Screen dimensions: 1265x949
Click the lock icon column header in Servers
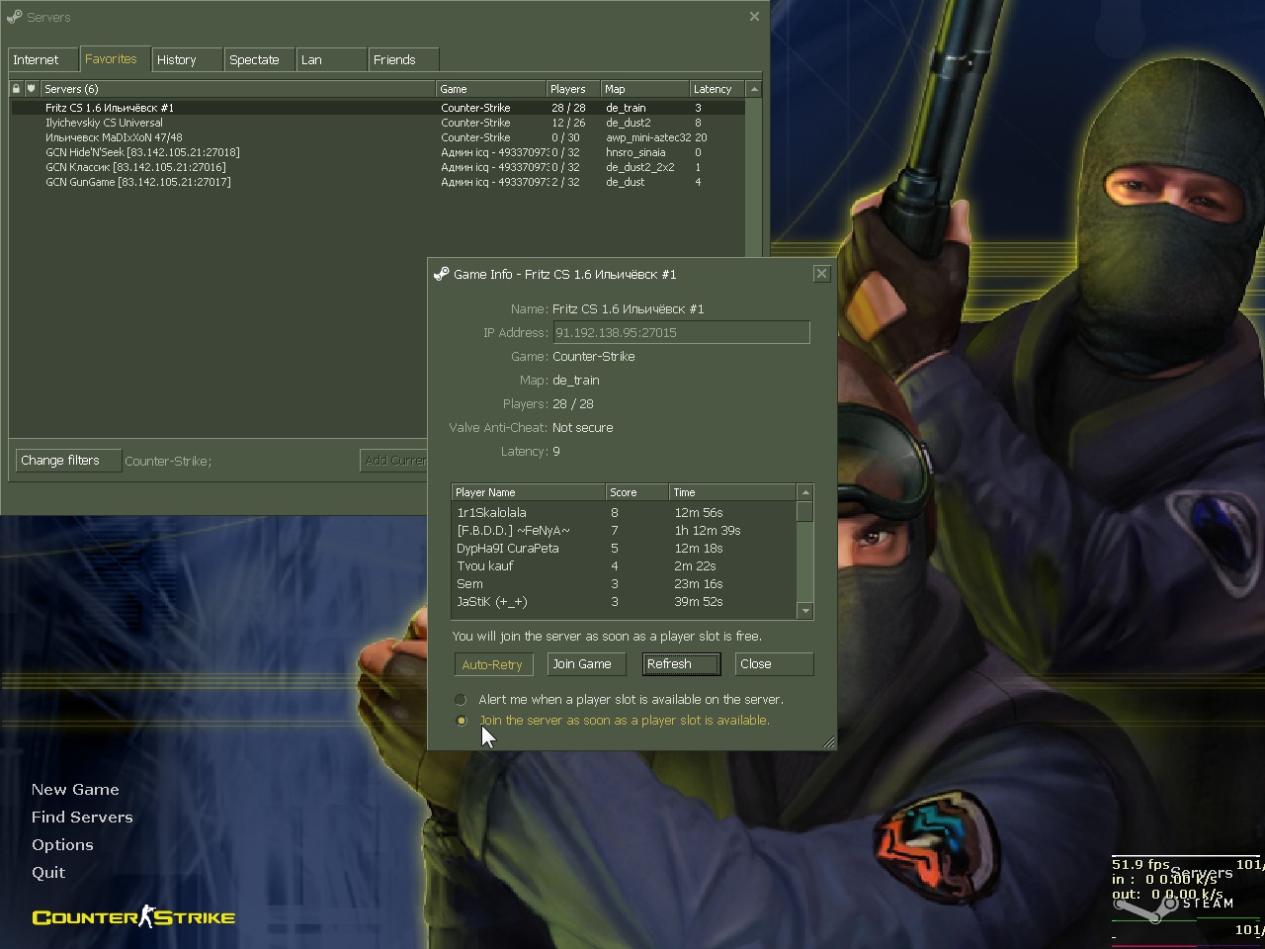tap(16, 89)
